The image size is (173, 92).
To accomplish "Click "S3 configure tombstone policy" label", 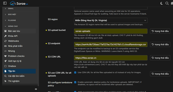I will [60, 84].
